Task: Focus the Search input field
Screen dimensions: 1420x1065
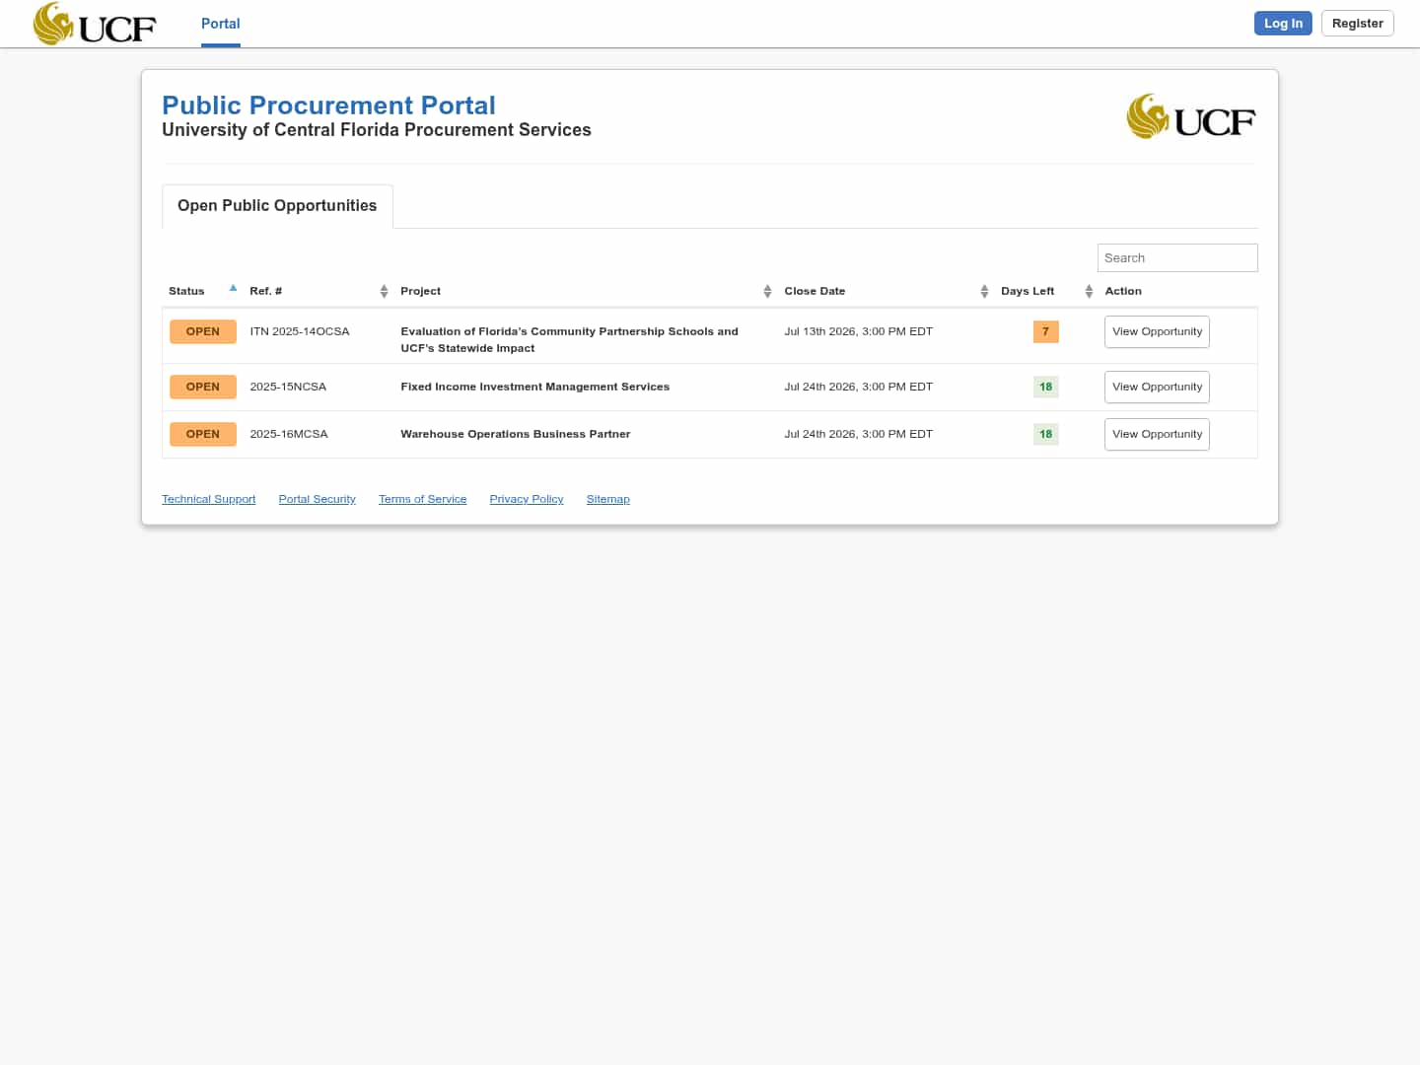Action: pyautogui.click(x=1177, y=258)
